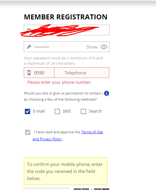Click the Show password text

[92, 47]
